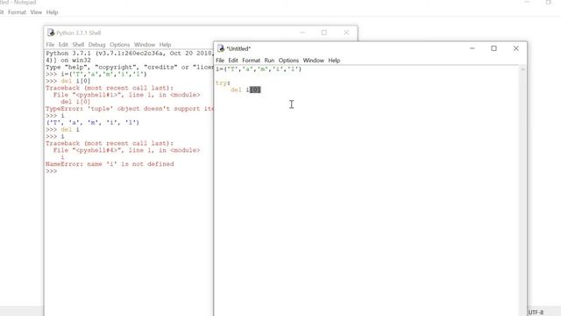Open Options menu in Python Shell window
Viewport: 561px width, 316px height.
[120, 45]
